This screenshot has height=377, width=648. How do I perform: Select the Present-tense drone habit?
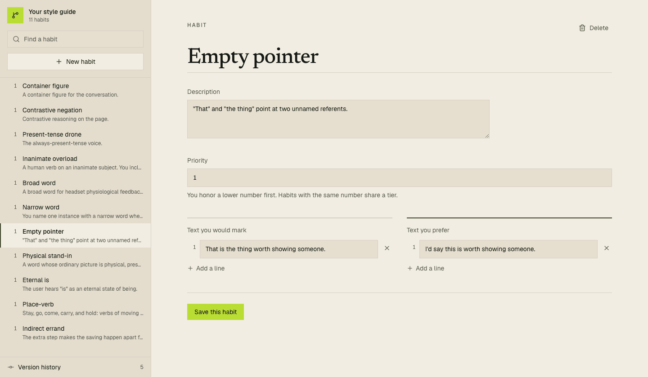tap(75, 138)
